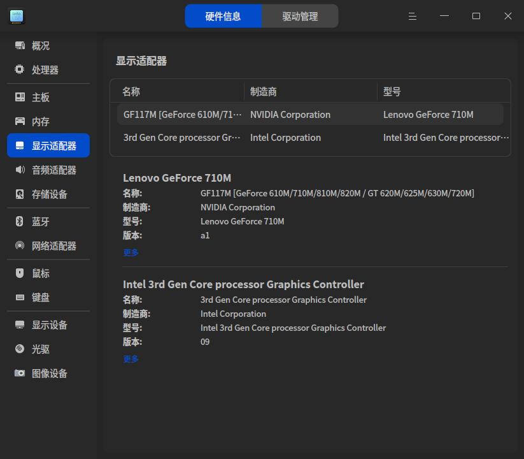Click the 处理器 CPU chip icon
Screen dimensions: 524x459
tap(20, 69)
